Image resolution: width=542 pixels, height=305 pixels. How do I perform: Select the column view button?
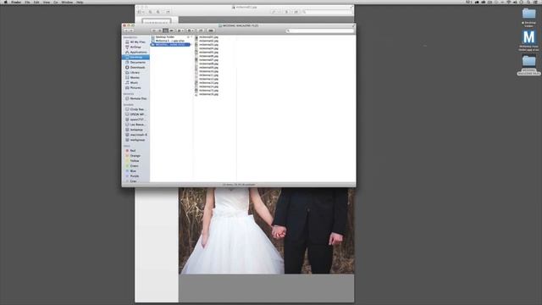pyautogui.click(x=165, y=30)
